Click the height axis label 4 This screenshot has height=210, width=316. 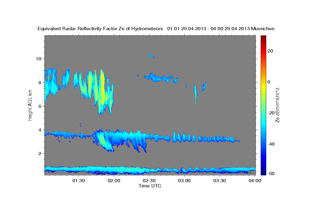click(x=40, y=130)
